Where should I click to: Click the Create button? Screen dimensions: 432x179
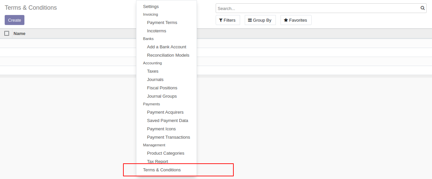[14, 20]
